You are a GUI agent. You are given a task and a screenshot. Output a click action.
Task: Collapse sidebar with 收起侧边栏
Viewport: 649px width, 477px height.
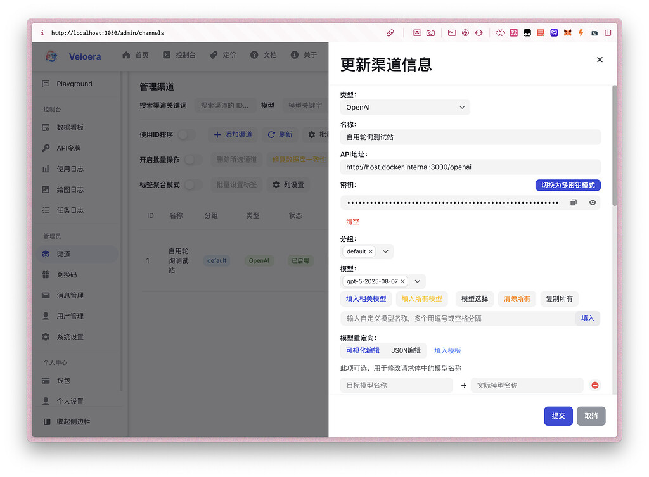[67, 421]
